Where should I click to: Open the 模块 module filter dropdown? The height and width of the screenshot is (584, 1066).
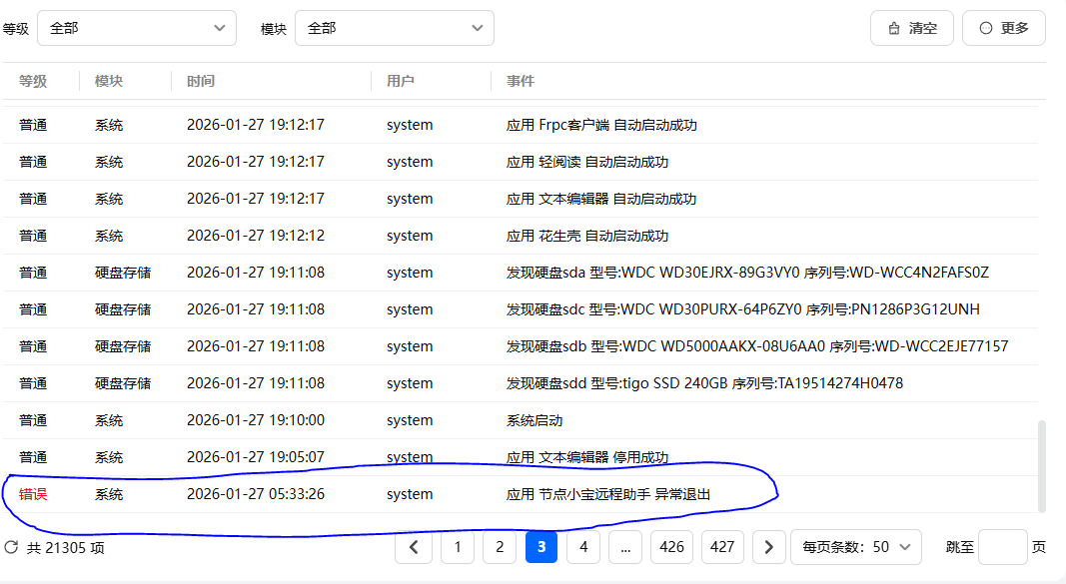click(395, 27)
